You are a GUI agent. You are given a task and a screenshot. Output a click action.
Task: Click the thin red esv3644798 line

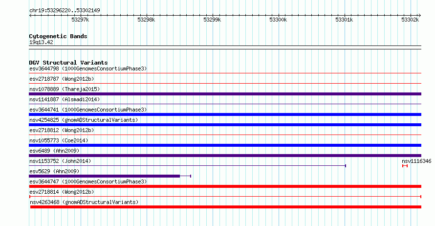click(225, 73)
